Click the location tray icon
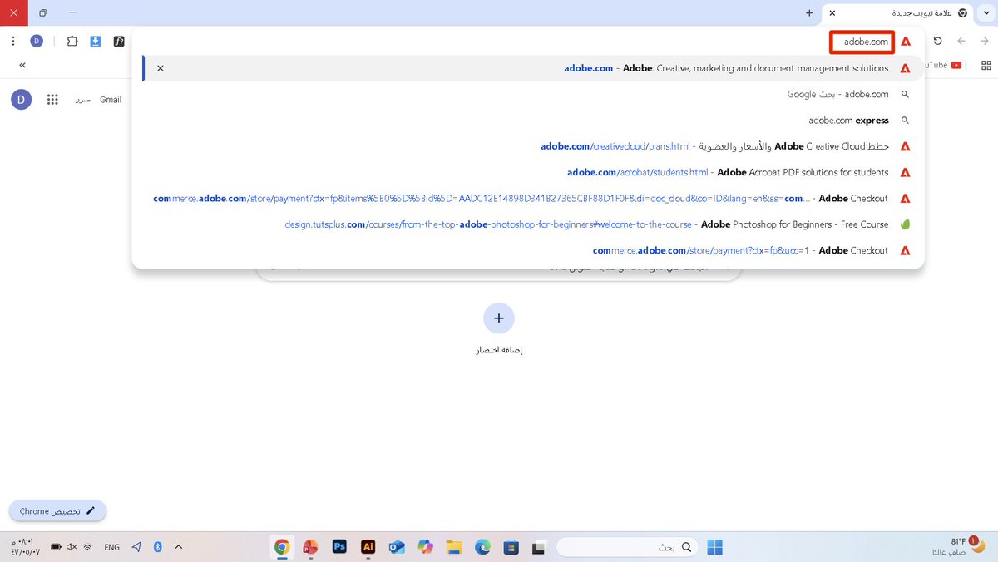 pyautogui.click(x=136, y=547)
